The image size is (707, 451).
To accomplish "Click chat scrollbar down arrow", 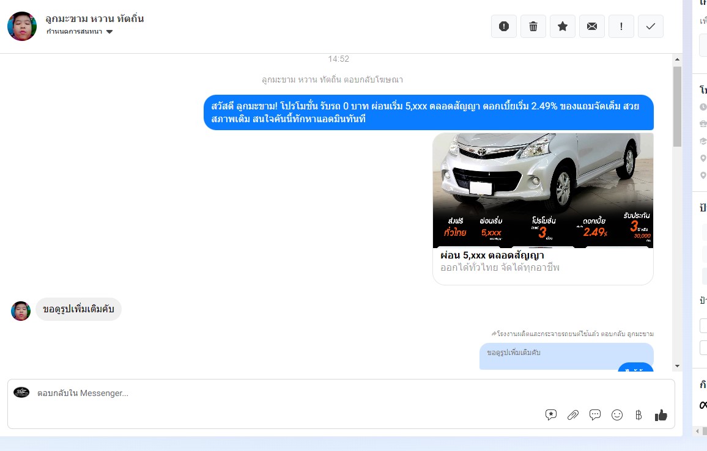I will click(x=677, y=366).
